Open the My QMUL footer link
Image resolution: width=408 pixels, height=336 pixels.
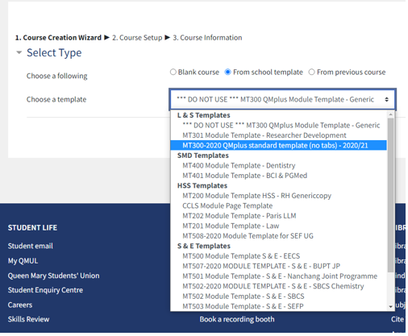23,261
